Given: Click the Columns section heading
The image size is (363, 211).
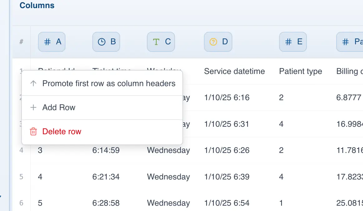Looking at the screenshot, I should pos(37,6).
